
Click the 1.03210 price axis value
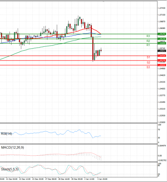coord(162,109)
